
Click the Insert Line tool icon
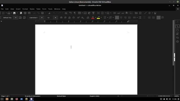click(145, 13)
